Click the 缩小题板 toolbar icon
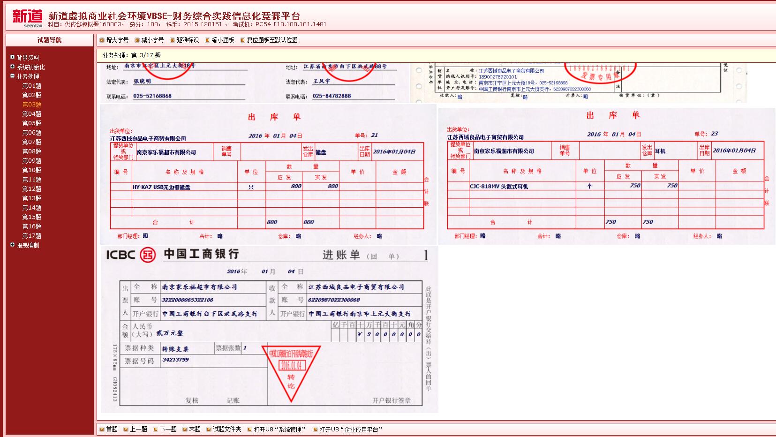776x437 pixels. pos(207,40)
